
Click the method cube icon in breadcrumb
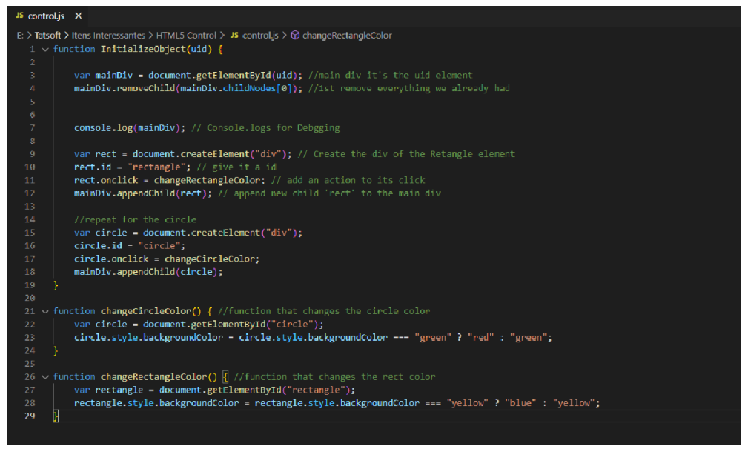point(294,35)
